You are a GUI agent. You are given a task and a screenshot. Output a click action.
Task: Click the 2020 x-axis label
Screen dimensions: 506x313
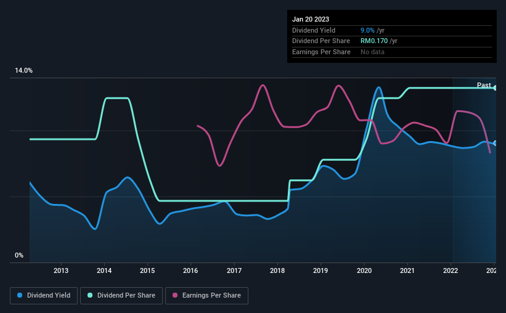point(364,270)
